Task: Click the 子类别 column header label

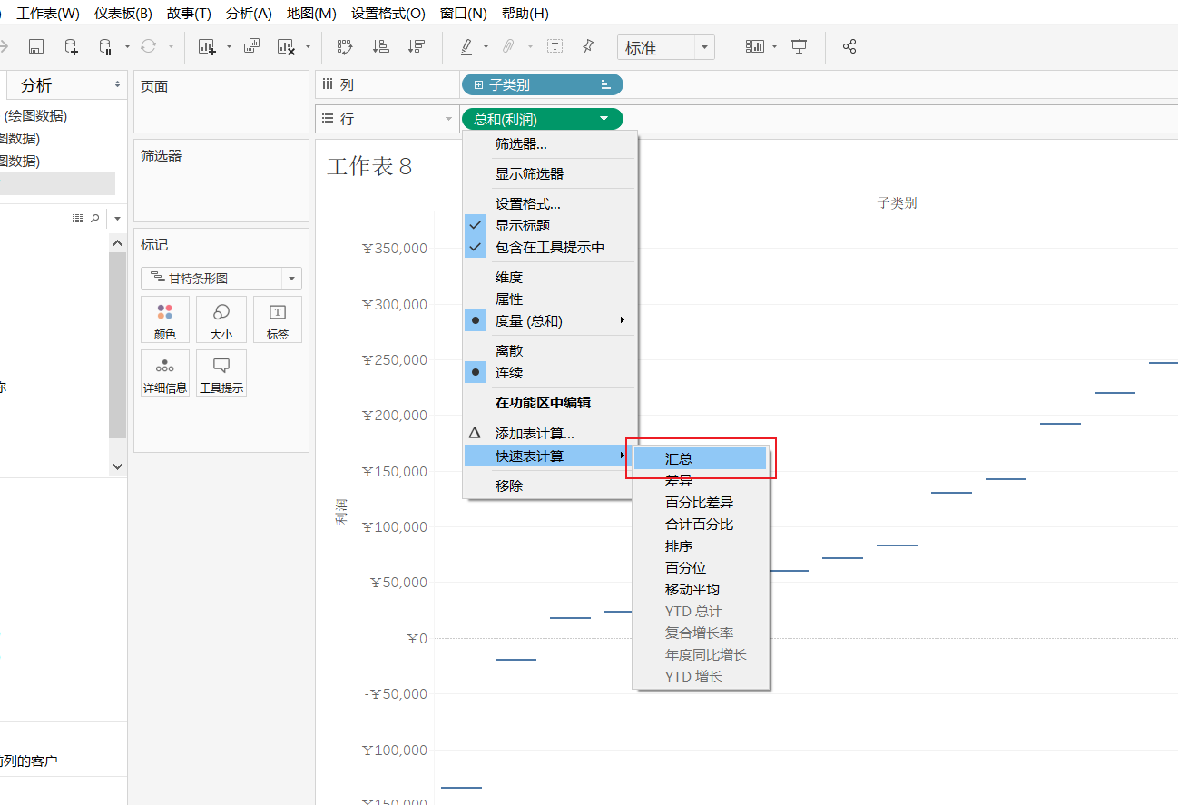Action: point(897,202)
